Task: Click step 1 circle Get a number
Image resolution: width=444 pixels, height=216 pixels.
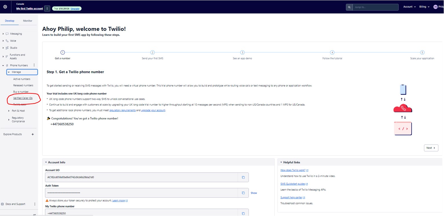Action: click(63, 52)
